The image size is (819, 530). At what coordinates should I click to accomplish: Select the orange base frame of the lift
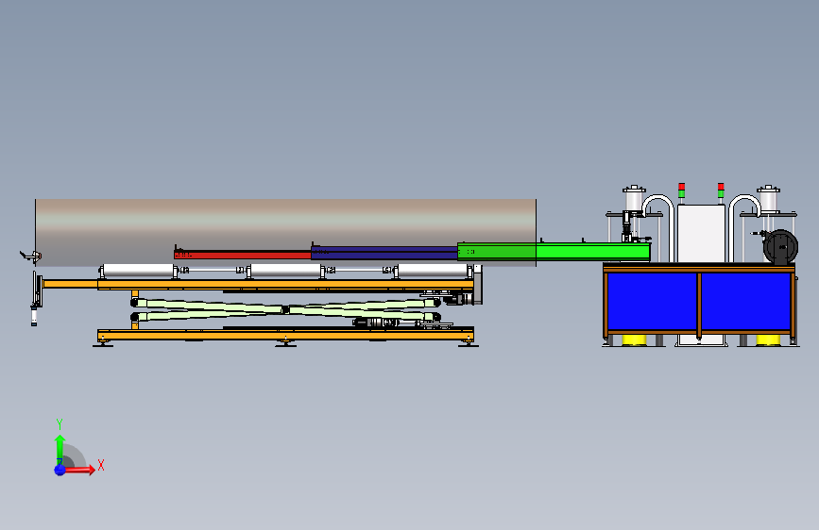pyautogui.click(x=285, y=335)
